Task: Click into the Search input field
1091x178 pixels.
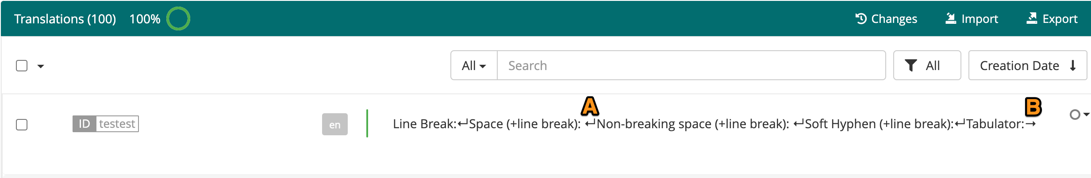Action: pyautogui.click(x=691, y=65)
